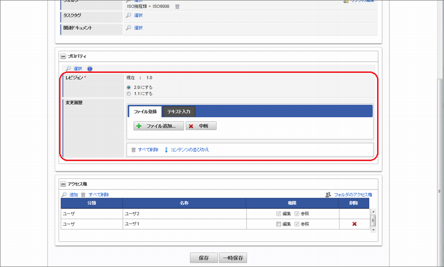The height and width of the screenshot is (267, 444).
Task: Switch to the ファイル登録 tab
Action: coord(145,111)
